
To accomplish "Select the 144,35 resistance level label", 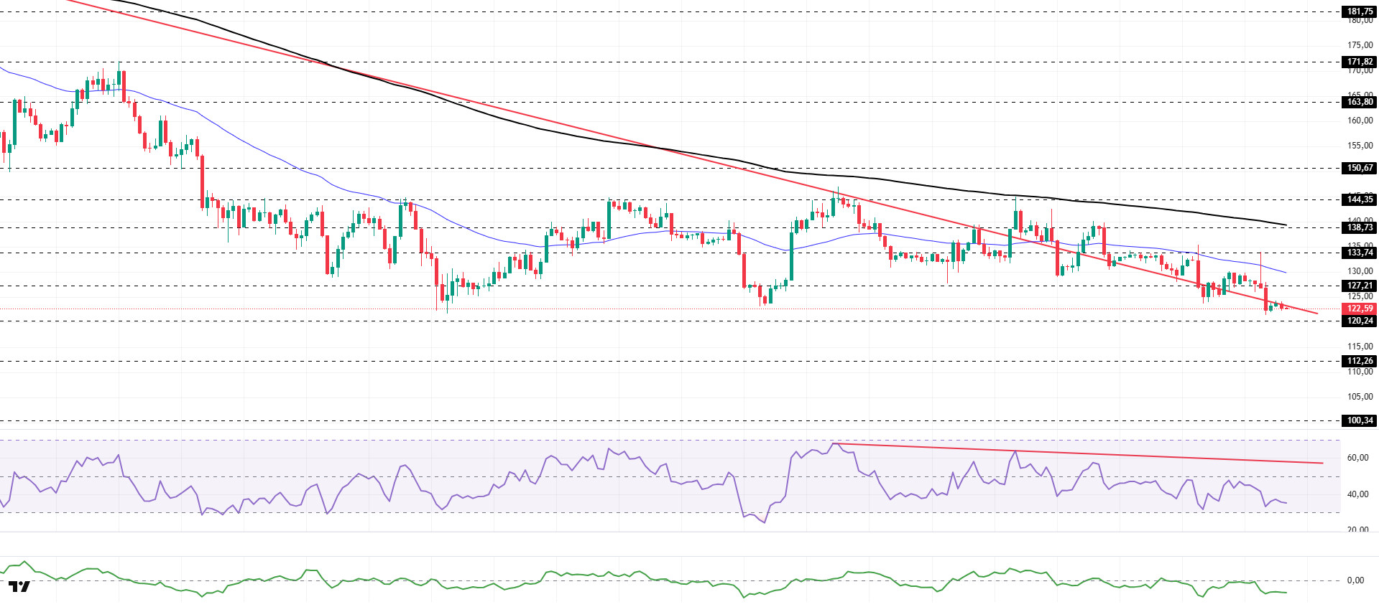I will click(x=1359, y=199).
